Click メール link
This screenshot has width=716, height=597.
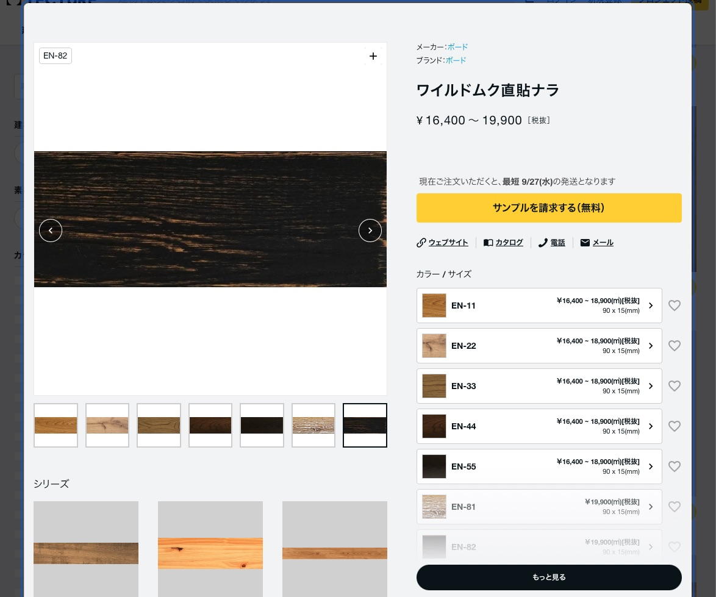603,242
